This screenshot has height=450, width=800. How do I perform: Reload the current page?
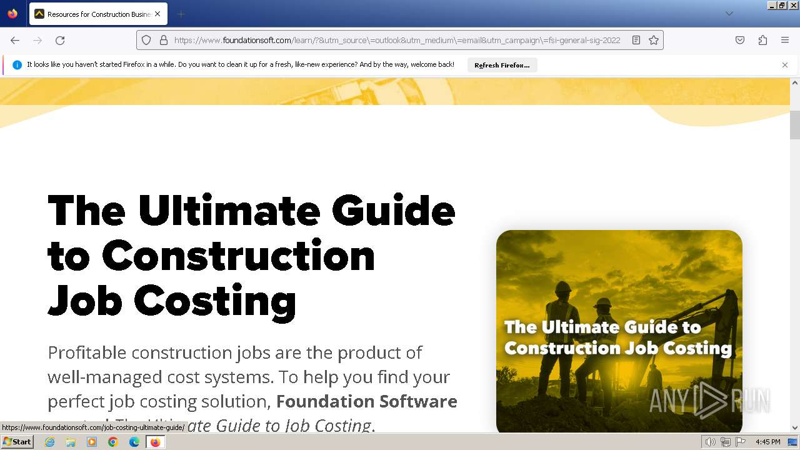(60, 40)
